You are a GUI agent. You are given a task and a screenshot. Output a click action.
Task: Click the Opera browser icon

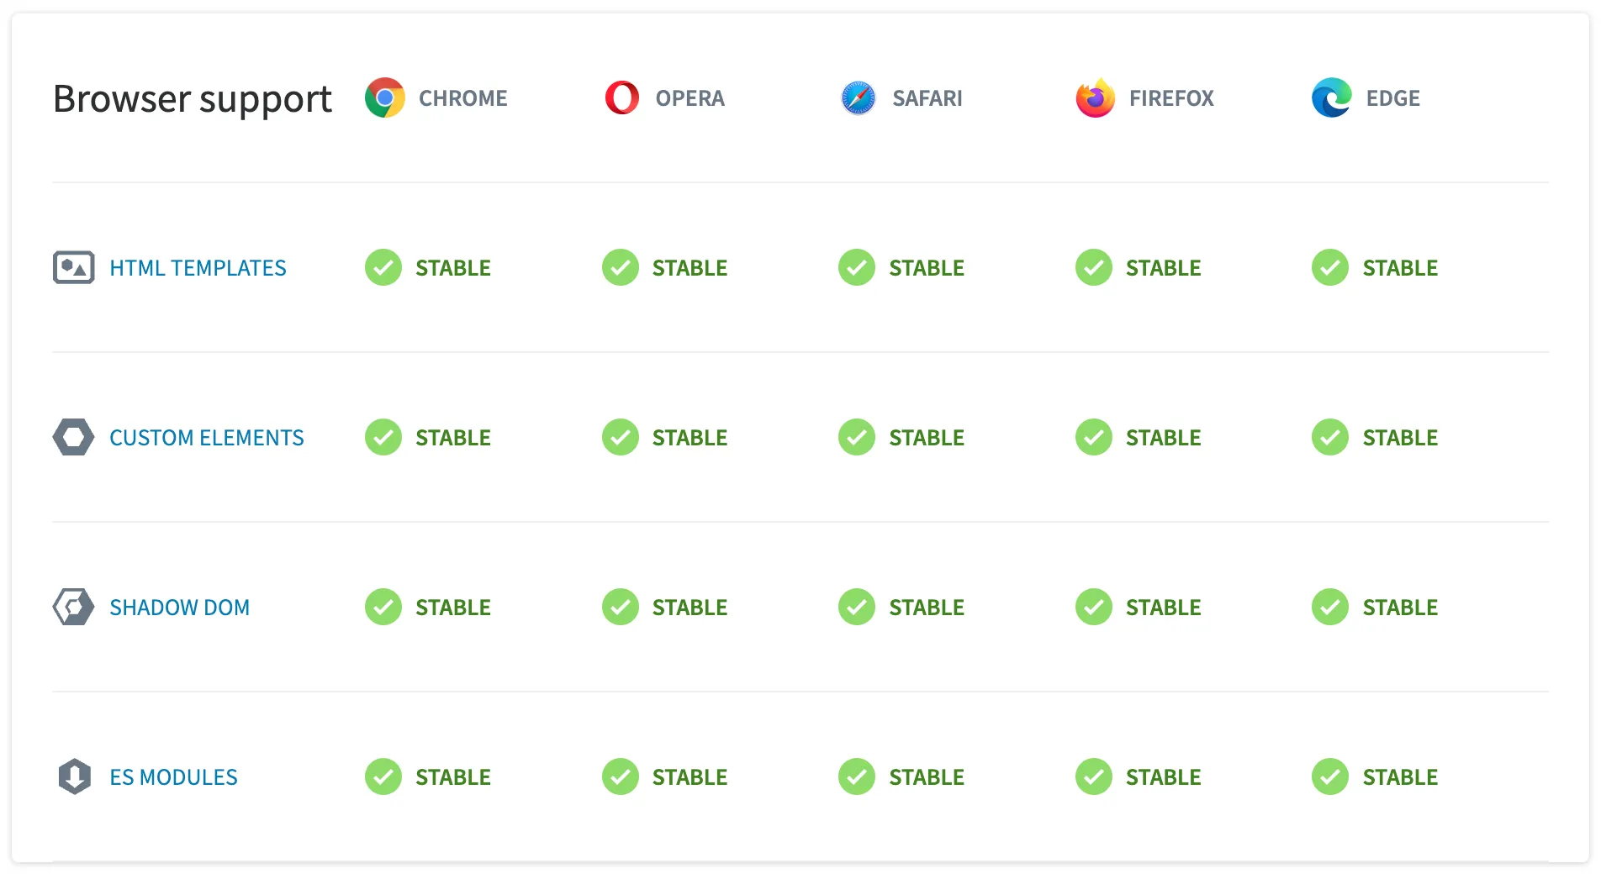point(621,97)
